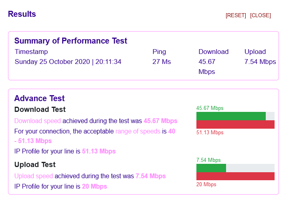Open the pink "Download speed" link
The image size is (285, 199).
tap(38, 121)
